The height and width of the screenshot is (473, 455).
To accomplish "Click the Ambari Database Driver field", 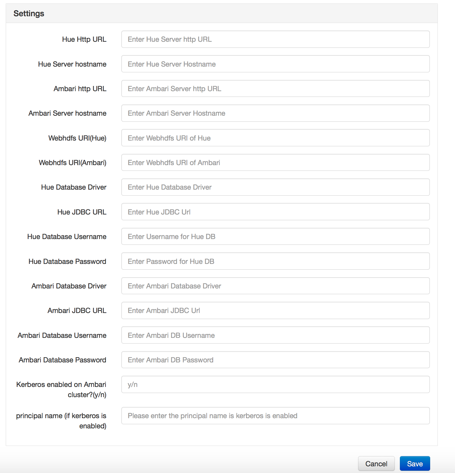I will (x=275, y=286).
